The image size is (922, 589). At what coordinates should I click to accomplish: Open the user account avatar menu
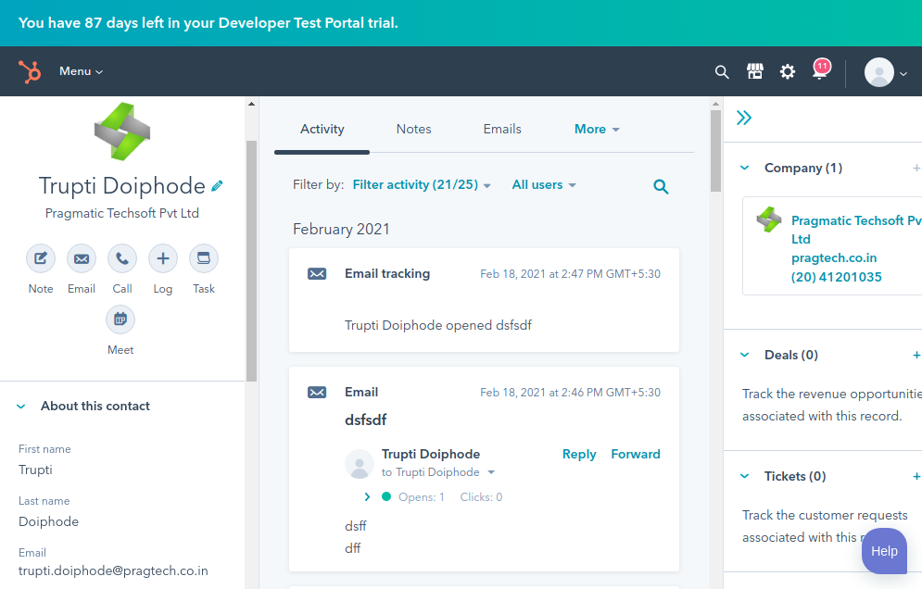(885, 72)
